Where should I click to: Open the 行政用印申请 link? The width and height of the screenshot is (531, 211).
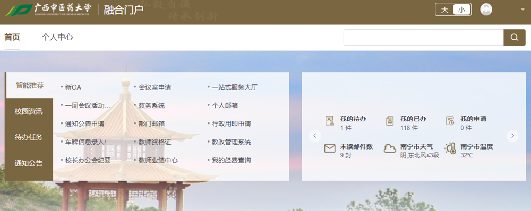(x=232, y=124)
